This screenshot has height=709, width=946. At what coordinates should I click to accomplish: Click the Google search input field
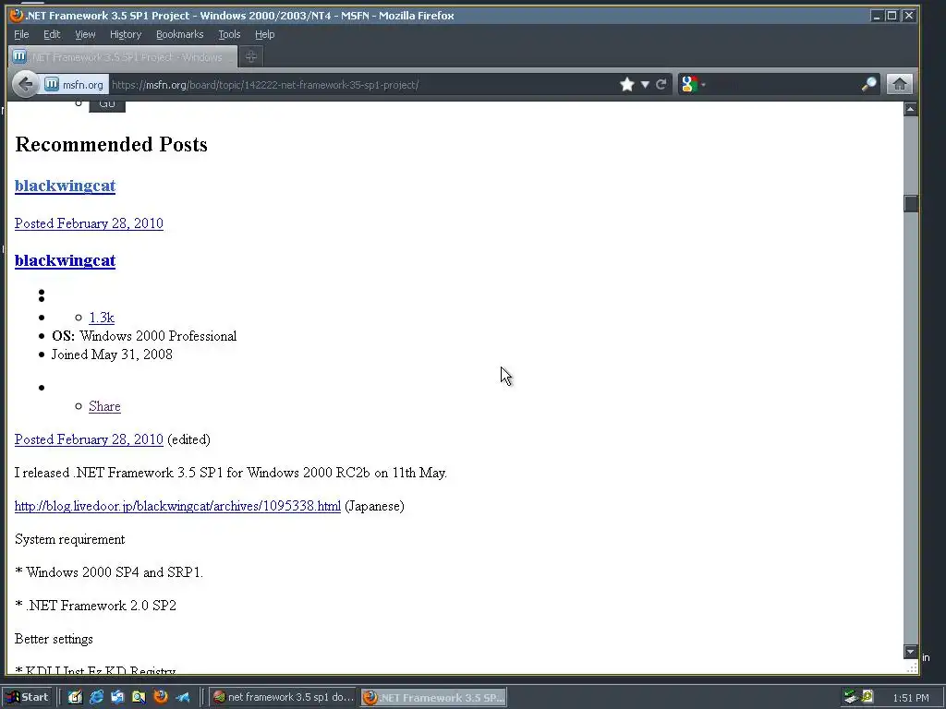[x=783, y=84]
